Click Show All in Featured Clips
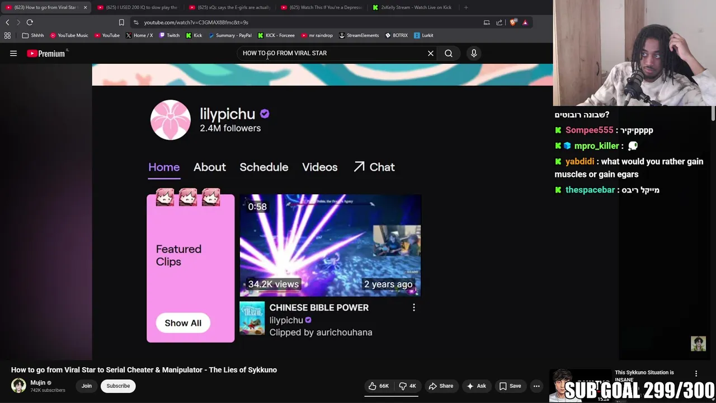The image size is (716, 403). tap(183, 323)
